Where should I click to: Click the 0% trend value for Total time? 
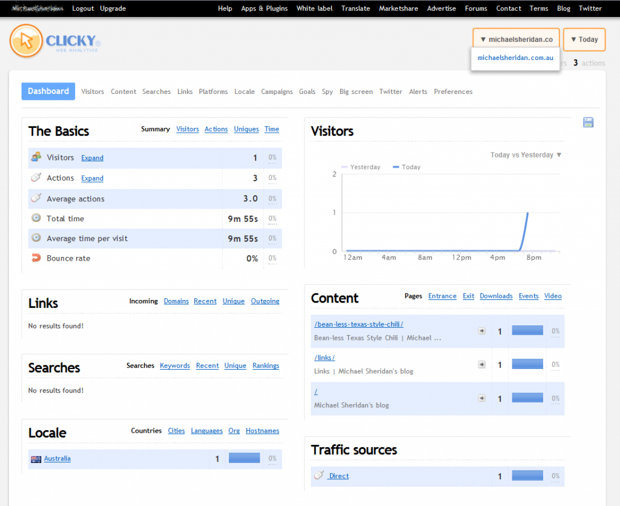coord(272,219)
